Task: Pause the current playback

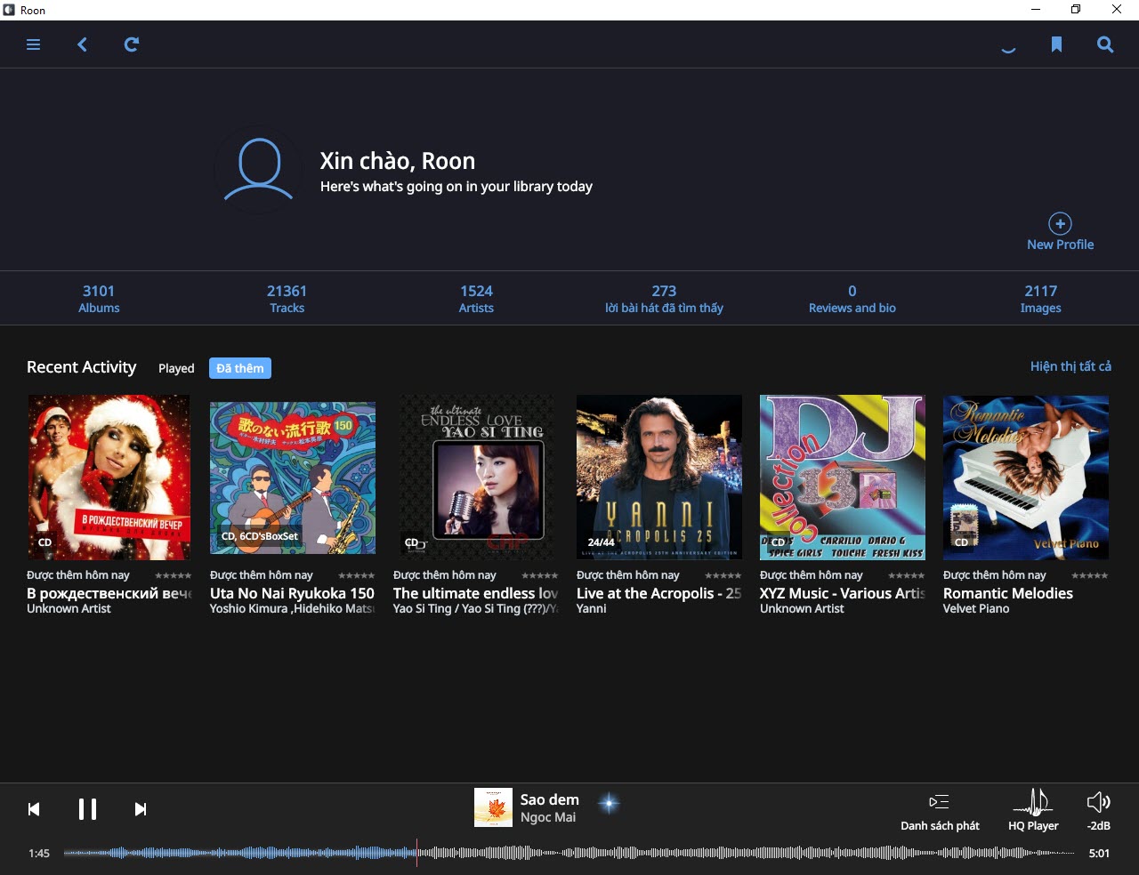Action: [87, 809]
